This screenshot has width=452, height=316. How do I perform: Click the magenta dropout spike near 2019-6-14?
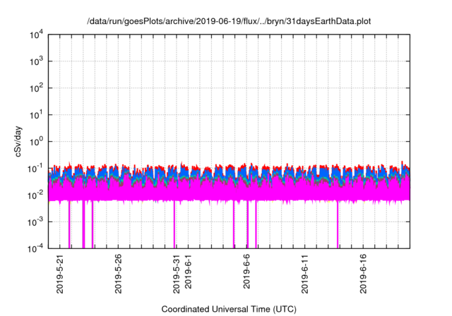click(338, 224)
